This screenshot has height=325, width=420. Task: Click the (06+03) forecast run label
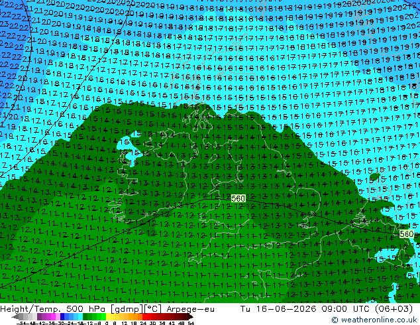394,309
